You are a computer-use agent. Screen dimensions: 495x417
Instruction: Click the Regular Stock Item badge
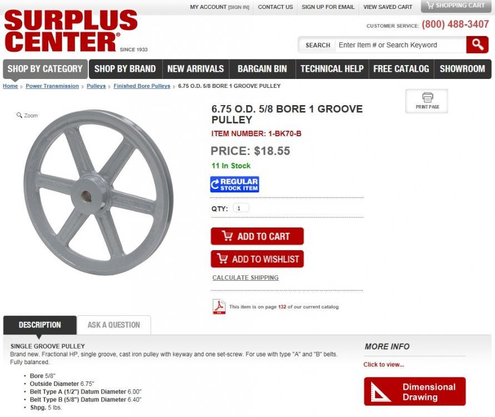234,185
